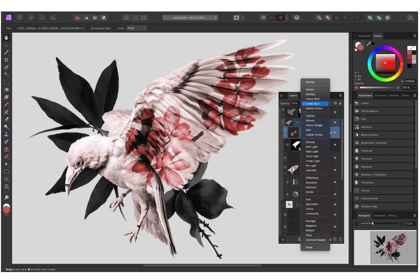The image size is (420, 280).
Task: Select the Crop tool
Action: (x=6, y=60)
